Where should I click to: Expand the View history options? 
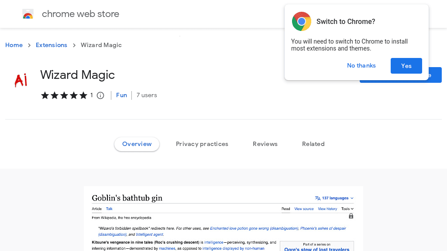[327, 209]
